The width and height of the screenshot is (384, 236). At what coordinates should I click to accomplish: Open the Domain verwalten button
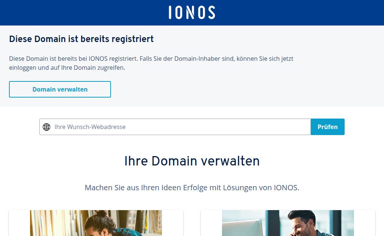coord(60,89)
